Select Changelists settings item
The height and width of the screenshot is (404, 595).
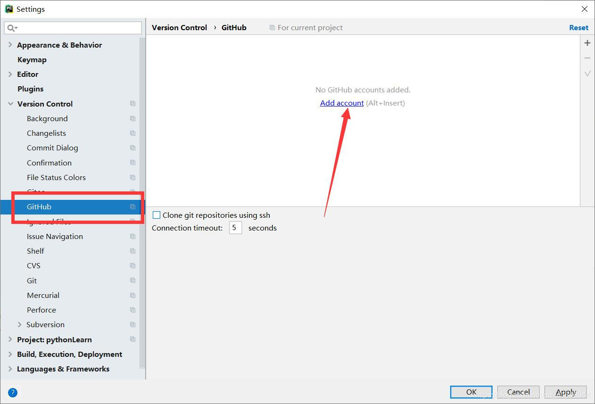click(46, 133)
